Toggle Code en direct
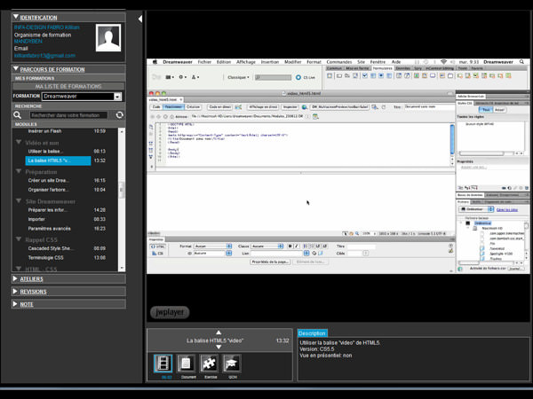Screen dimensions: 533x399 pyautogui.click(x=220, y=107)
